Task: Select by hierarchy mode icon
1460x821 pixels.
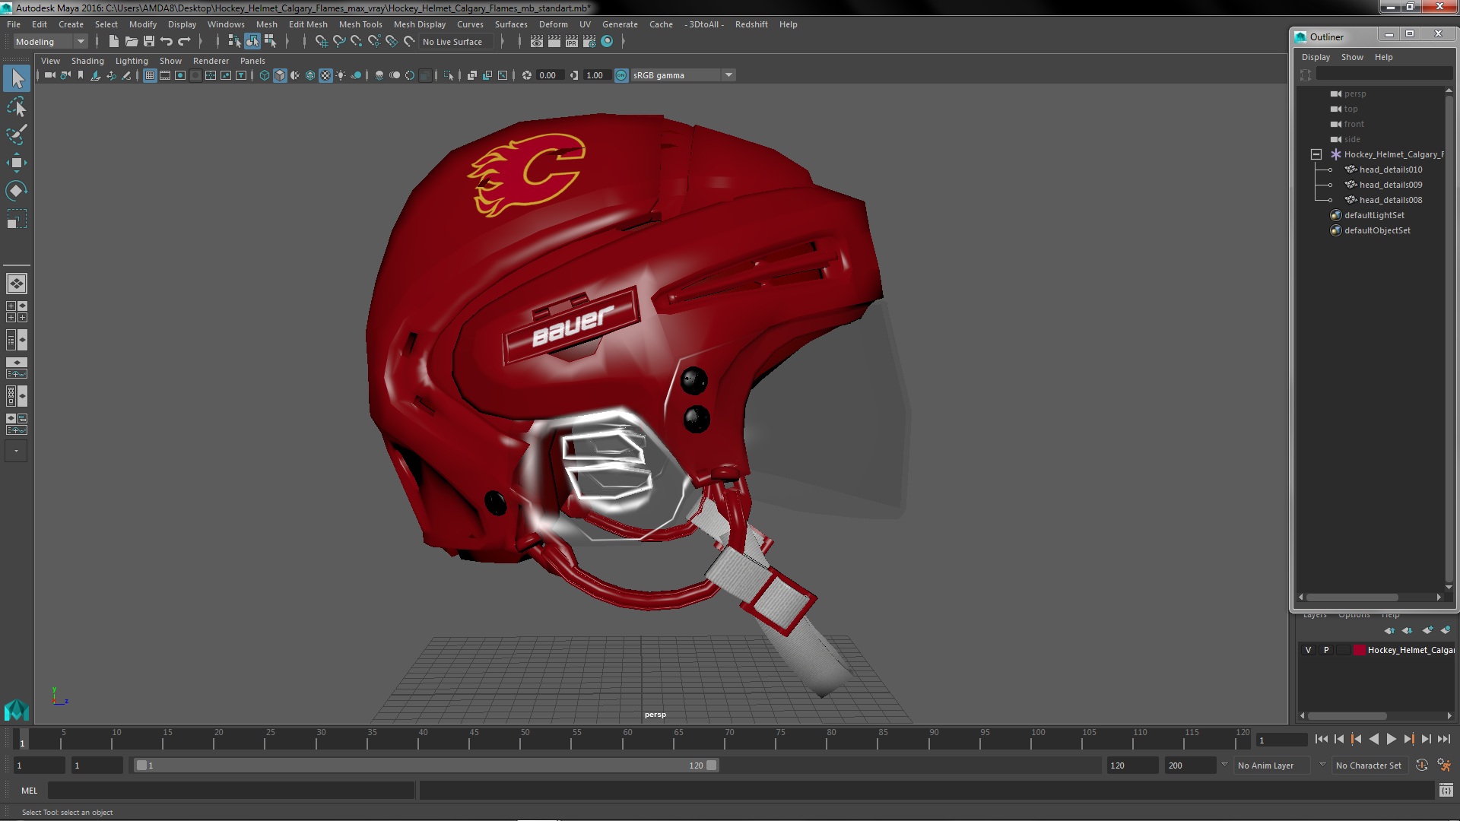Action: click(x=234, y=42)
